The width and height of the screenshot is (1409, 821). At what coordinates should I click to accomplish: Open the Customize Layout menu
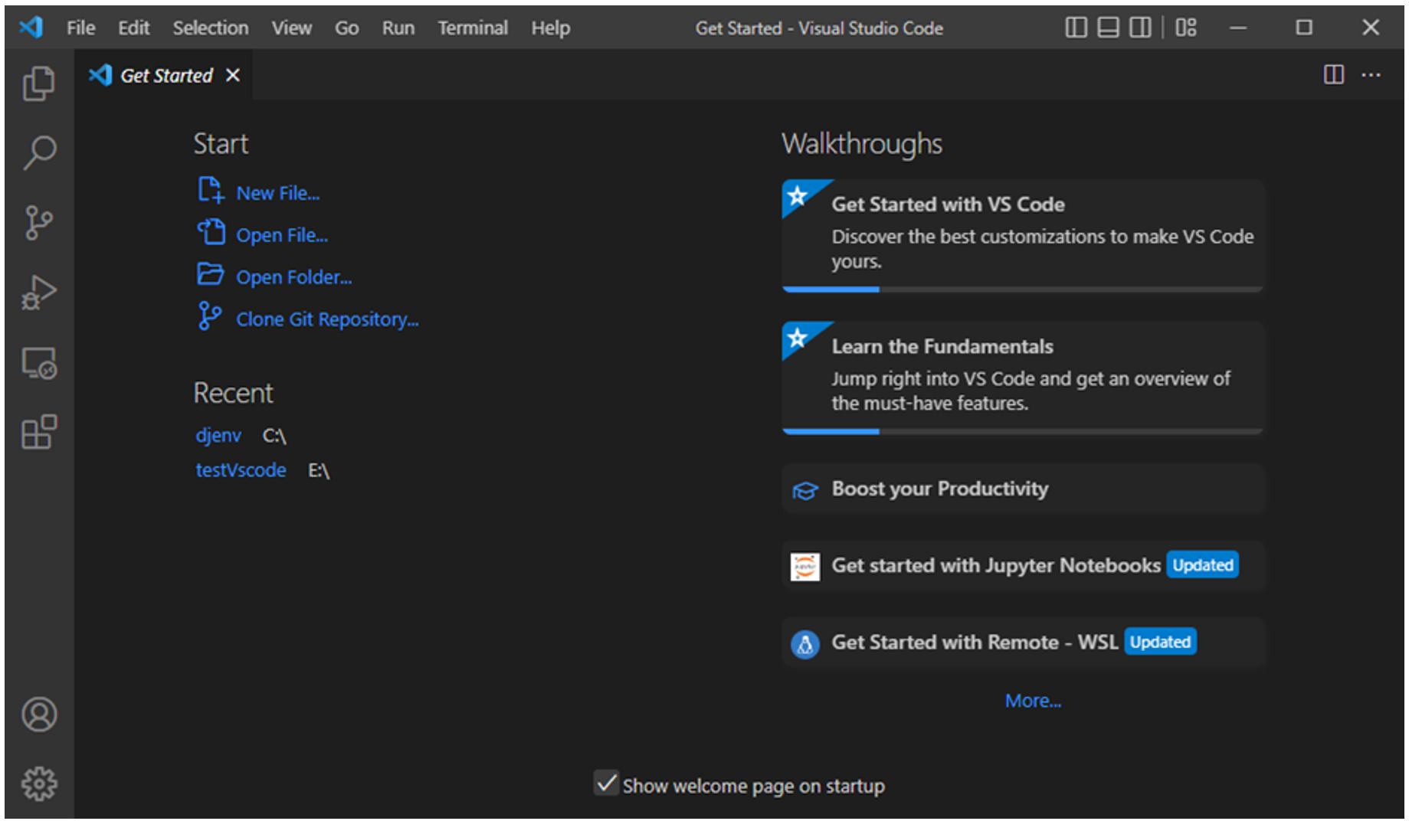(1186, 28)
